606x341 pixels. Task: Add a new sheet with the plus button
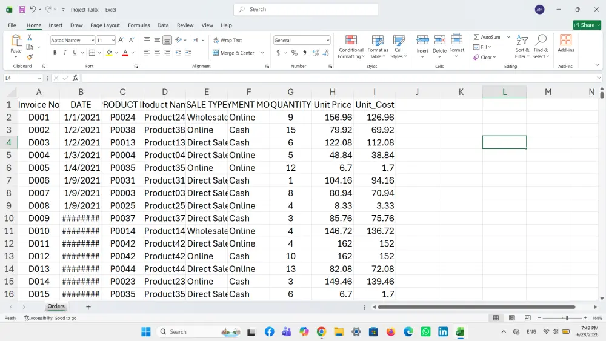tap(88, 306)
